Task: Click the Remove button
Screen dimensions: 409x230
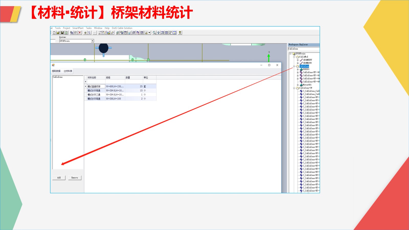Action: pos(75,178)
